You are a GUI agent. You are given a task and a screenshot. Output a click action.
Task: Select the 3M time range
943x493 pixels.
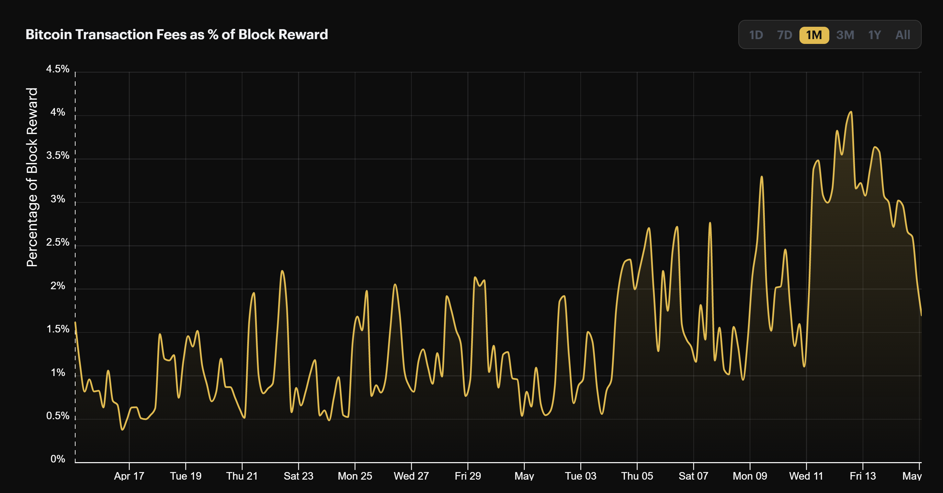[845, 35]
